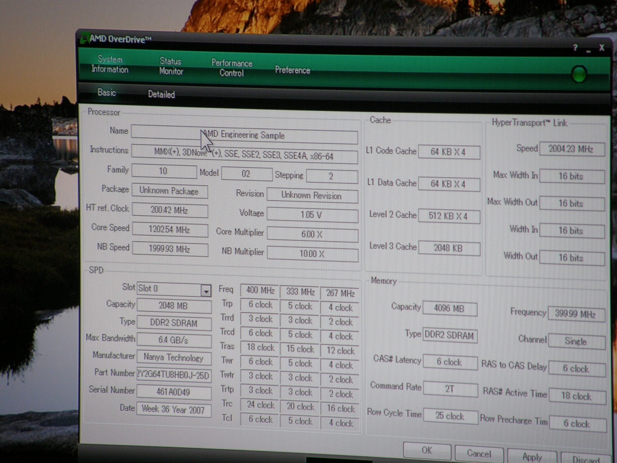Select the Model value 02
The height and width of the screenshot is (463, 617).
coord(246,174)
